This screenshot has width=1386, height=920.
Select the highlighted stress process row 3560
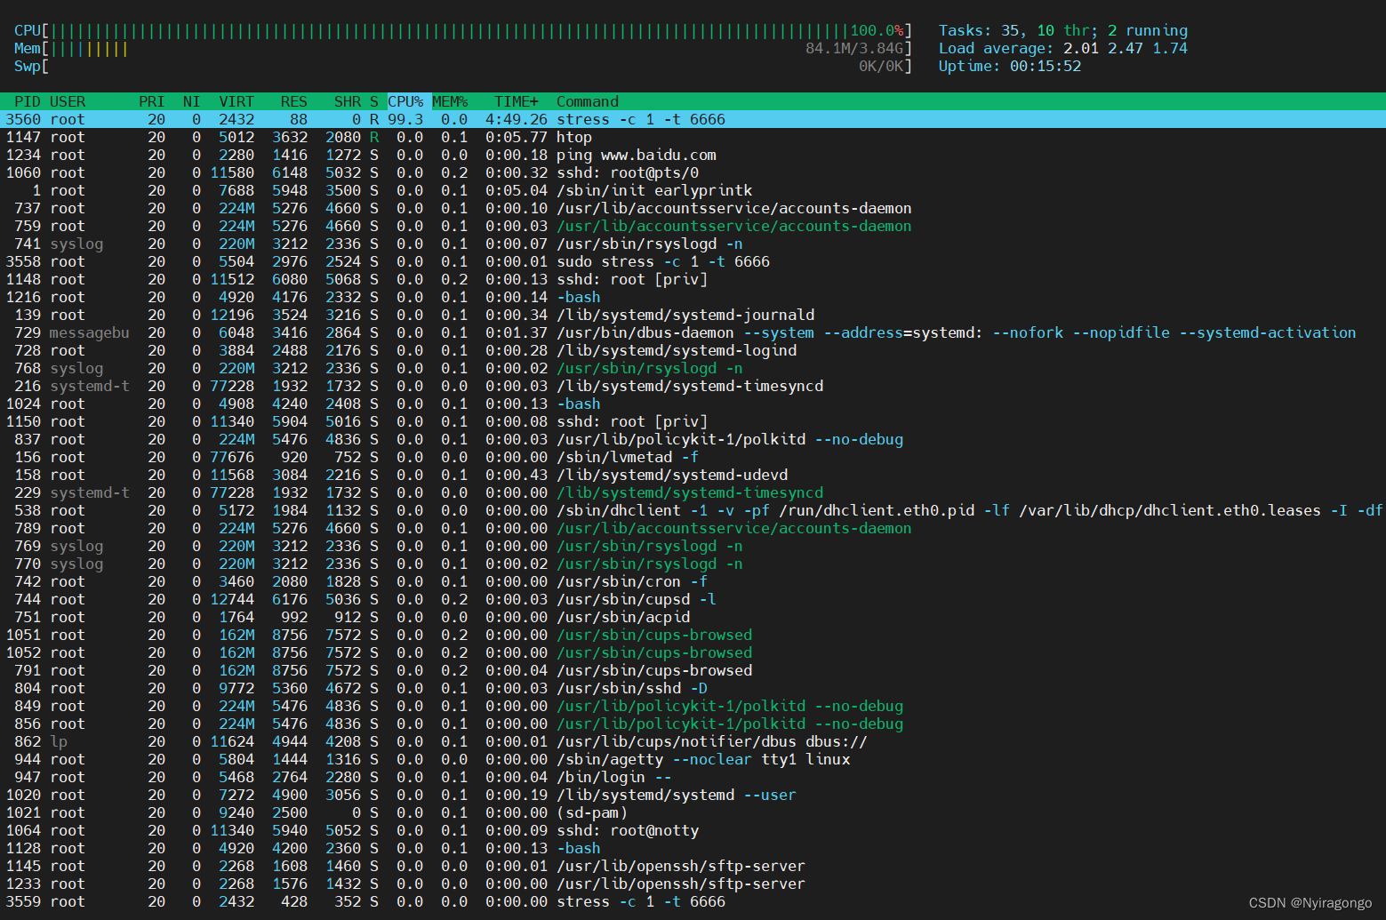coord(693,119)
